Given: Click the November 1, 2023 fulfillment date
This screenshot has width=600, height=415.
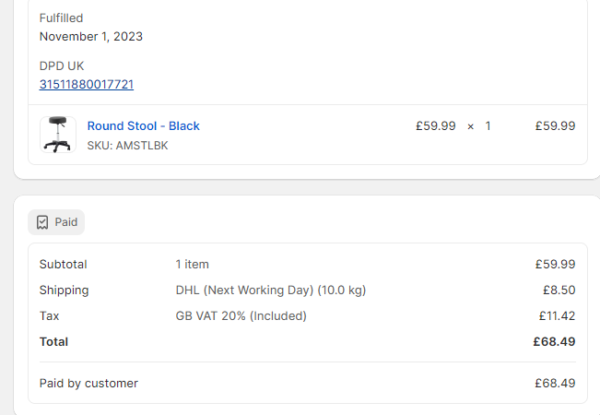Looking at the screenshot, I should point(90,37).
